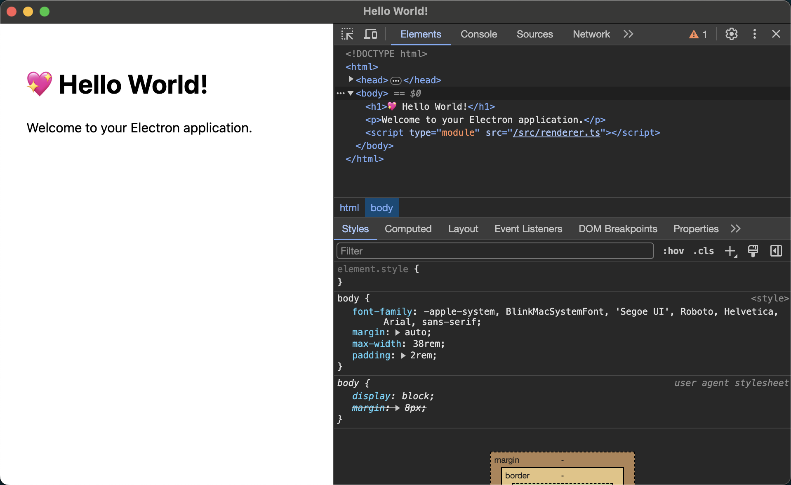Open the DevTools three-dot menu

click(x=755, y=34)
